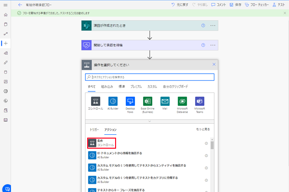Click もっと見る link

(203, 129)
